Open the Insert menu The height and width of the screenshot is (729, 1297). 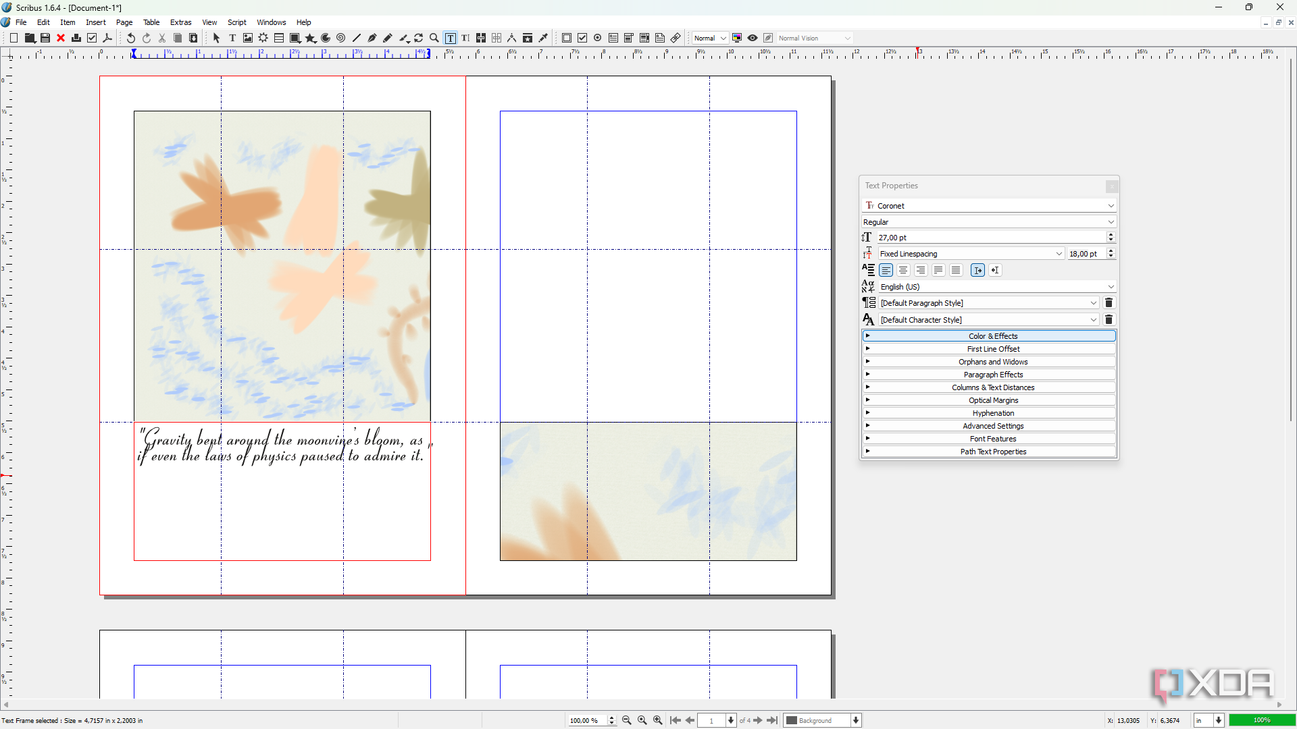pyautogui.click(x=96, y=22)
